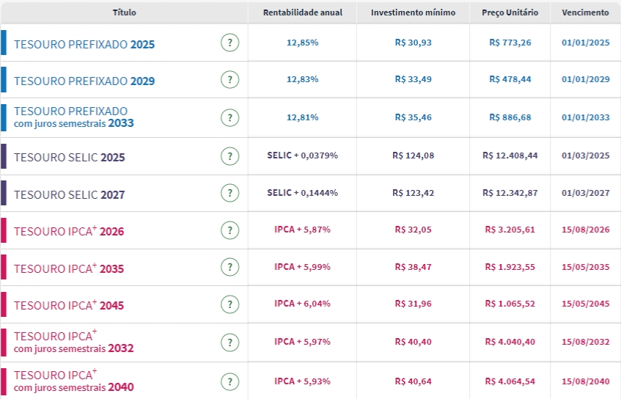
Task: Click help icon for Tesouro Prefixado 2025
Action: click(x=229, y=43)
